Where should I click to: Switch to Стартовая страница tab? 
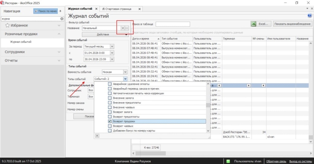click(118, 9)
